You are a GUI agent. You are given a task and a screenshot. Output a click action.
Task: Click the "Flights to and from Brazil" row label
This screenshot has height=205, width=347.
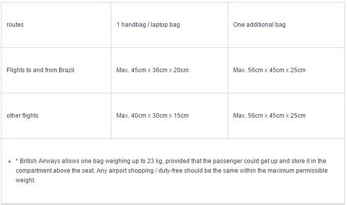pyautogui.click(x=40, y=70)
